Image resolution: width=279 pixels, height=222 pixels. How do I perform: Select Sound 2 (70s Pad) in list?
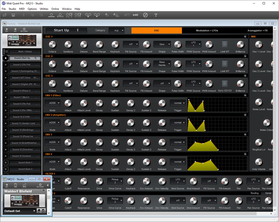click(x=25, y=65)
